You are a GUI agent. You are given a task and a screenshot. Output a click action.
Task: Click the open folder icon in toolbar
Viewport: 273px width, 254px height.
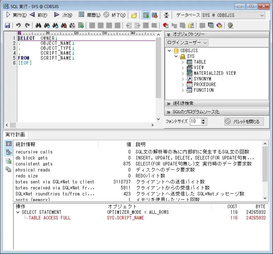tap(134, 15)
